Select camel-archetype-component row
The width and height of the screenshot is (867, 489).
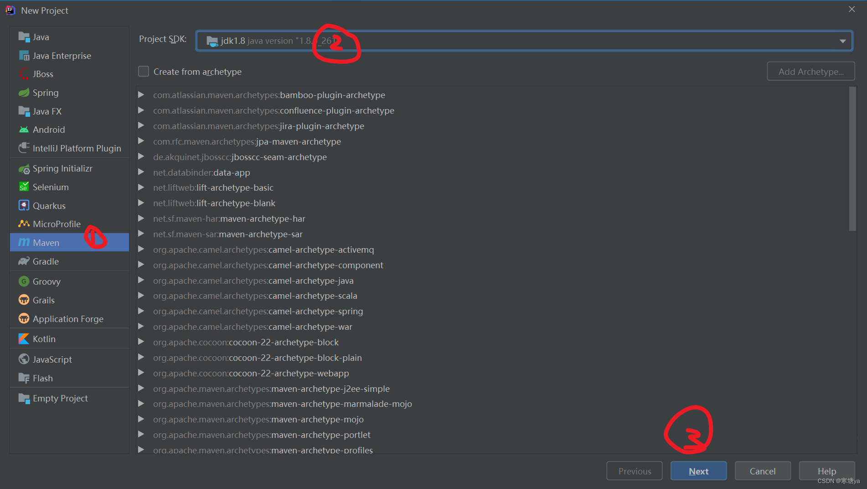(x=492, y=265)
